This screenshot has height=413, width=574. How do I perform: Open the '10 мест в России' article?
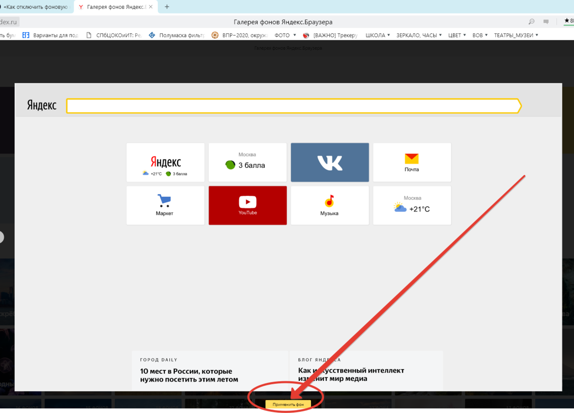click(x=189, y=375)
